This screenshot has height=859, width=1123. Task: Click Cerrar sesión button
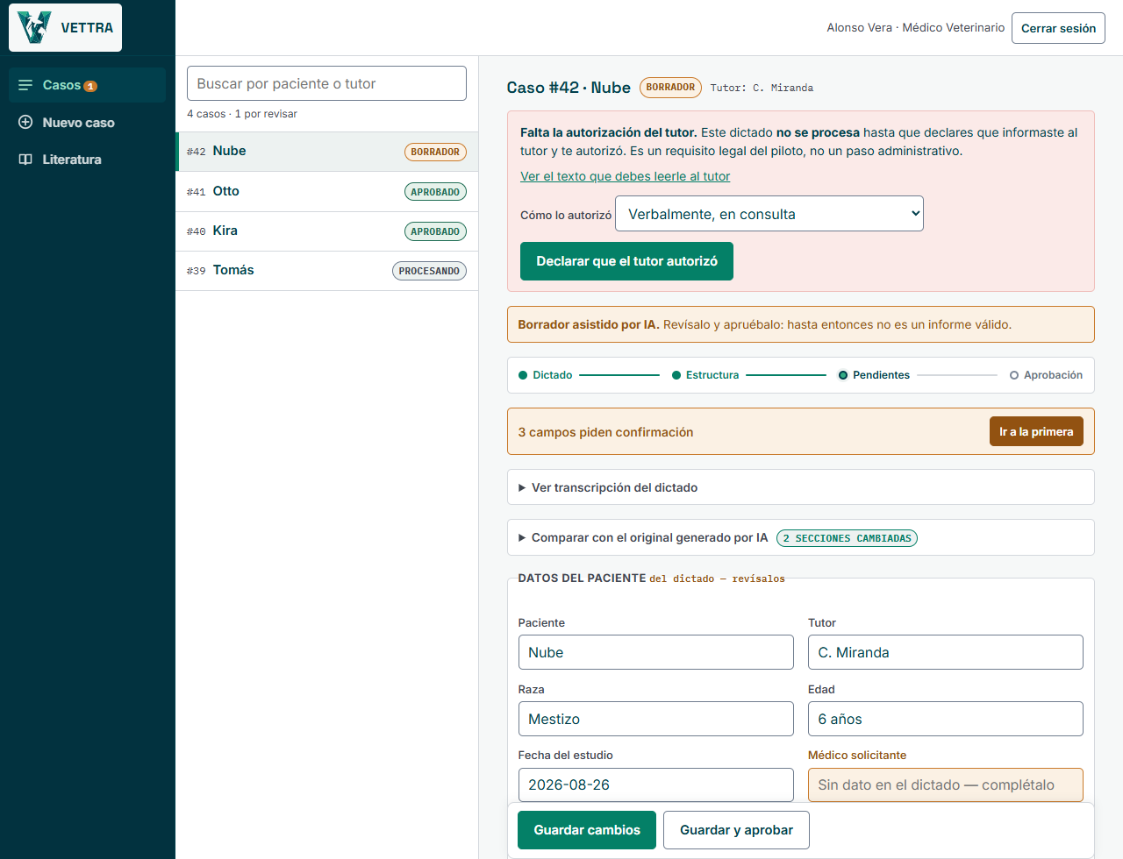[x=1058, y=28]
